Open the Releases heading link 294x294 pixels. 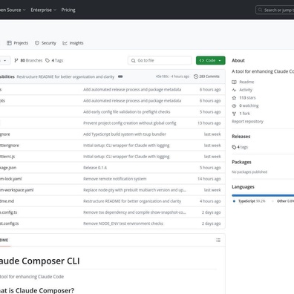click(241, 137)
